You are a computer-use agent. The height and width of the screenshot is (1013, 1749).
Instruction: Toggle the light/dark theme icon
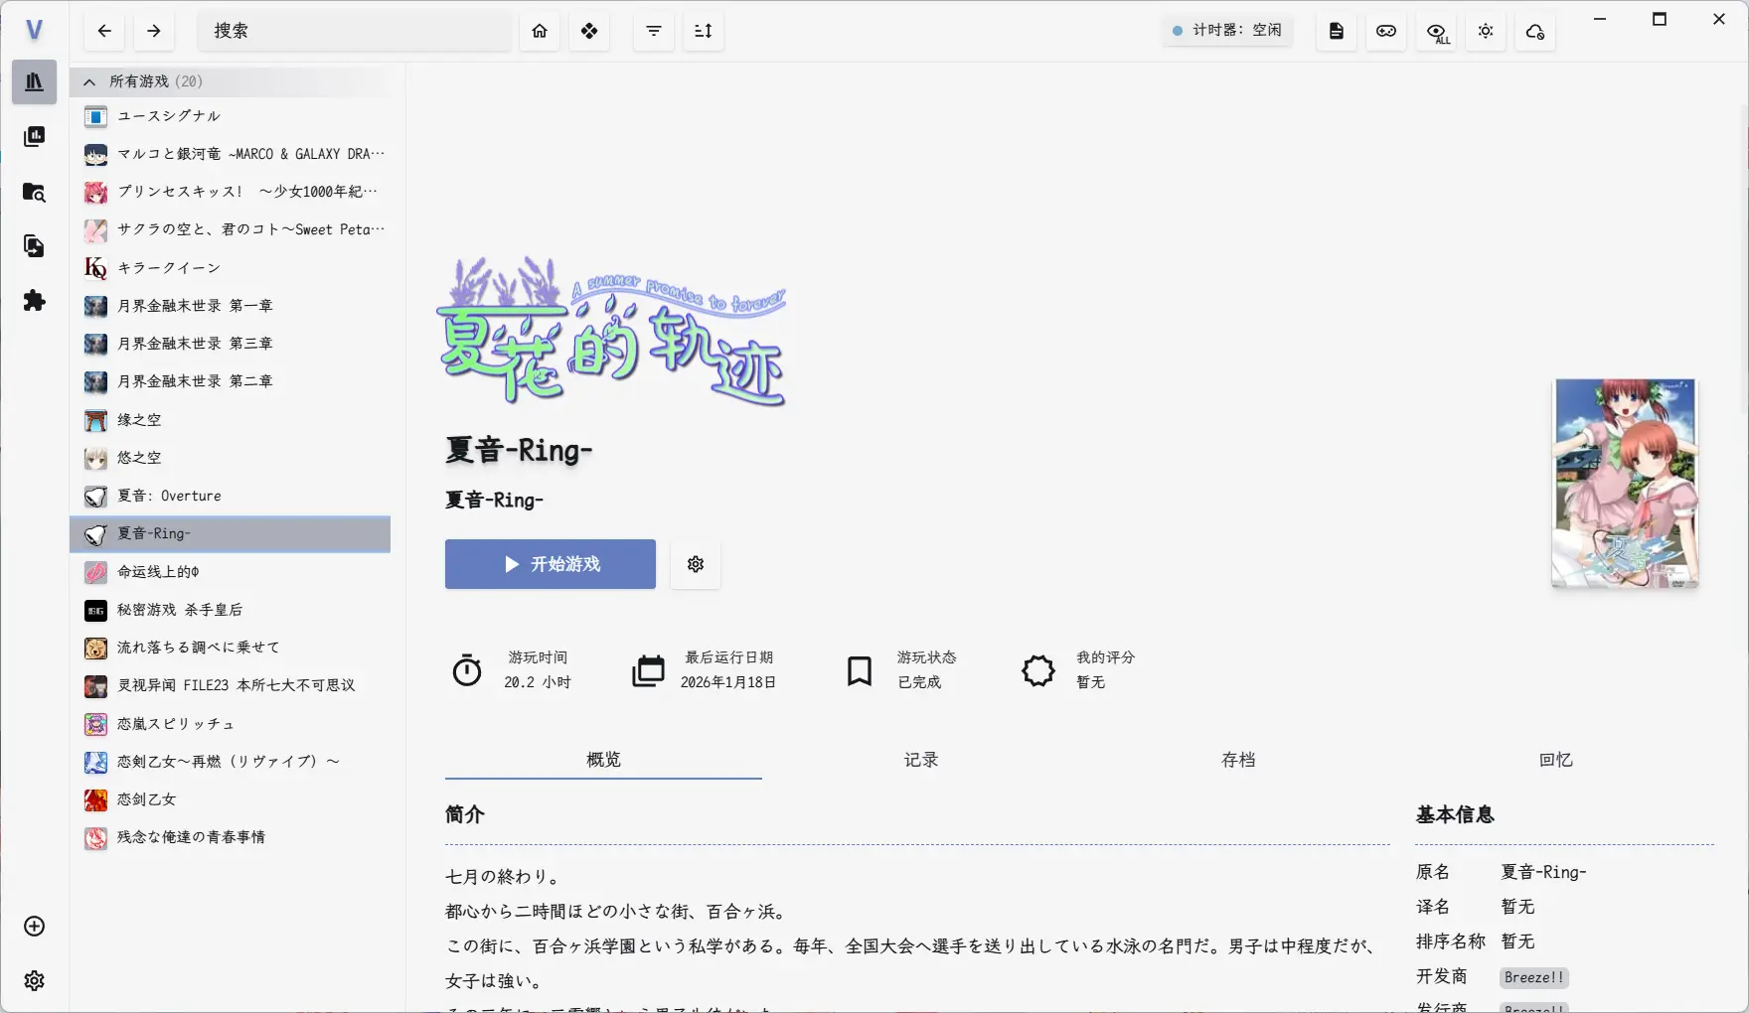(1486, 32)
